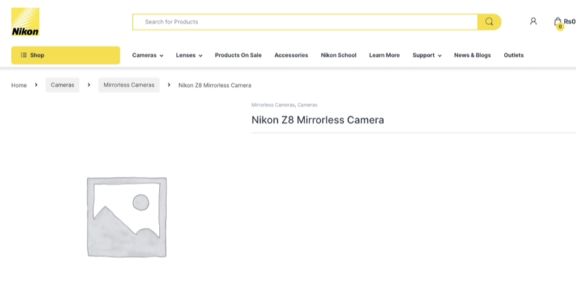This screenshot has width=576, height=281.
Task: Click the Nikon Z8 Mirrorless Camera heading
Action: (318, 120)
